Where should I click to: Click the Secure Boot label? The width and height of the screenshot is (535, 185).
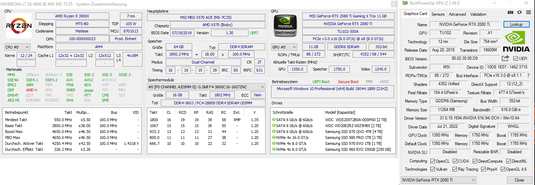[348, 82]
